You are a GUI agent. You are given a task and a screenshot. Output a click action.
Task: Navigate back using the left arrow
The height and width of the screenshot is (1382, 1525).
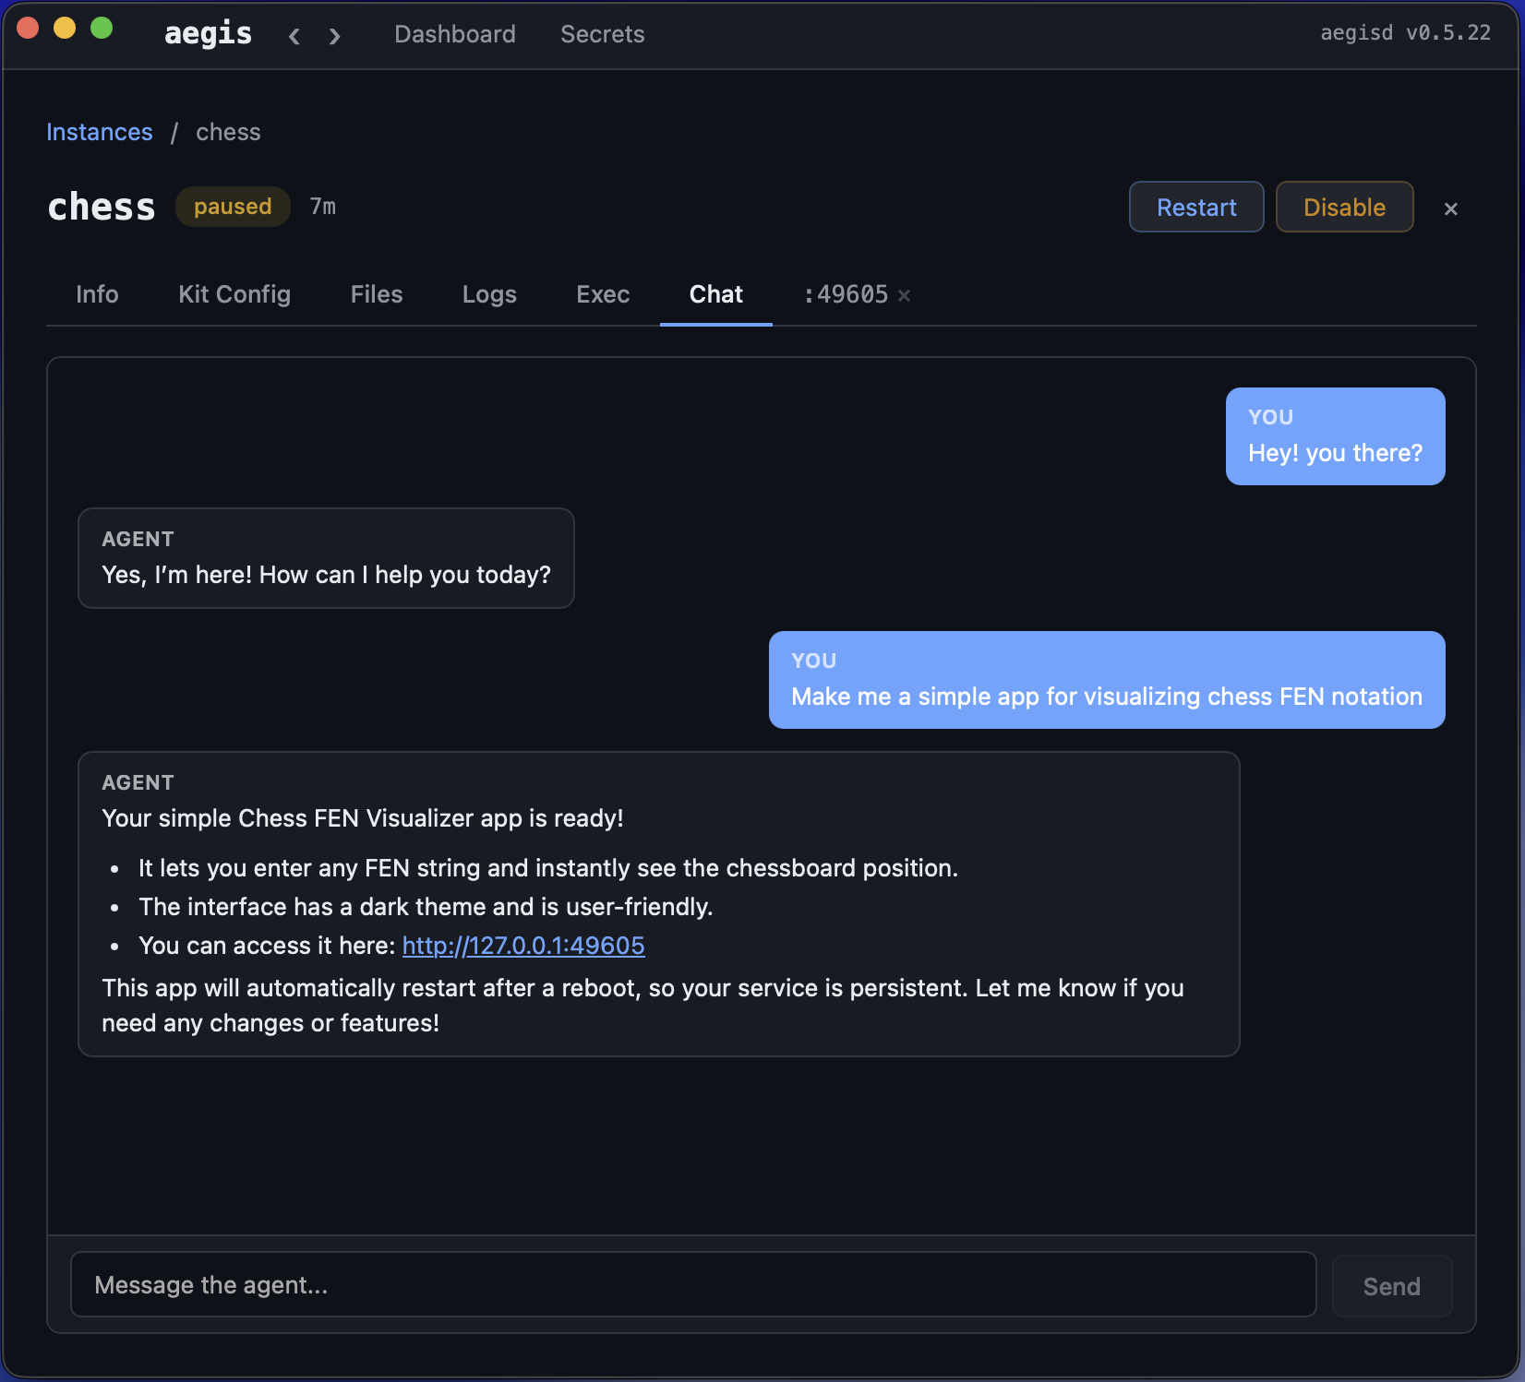(294, 36)
